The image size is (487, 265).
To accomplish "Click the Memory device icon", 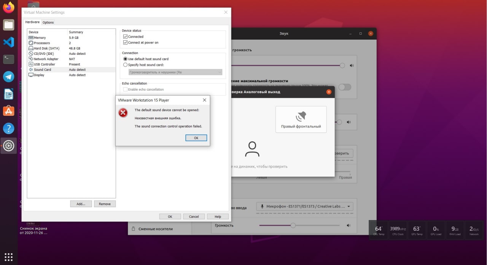I will [31, 38].
